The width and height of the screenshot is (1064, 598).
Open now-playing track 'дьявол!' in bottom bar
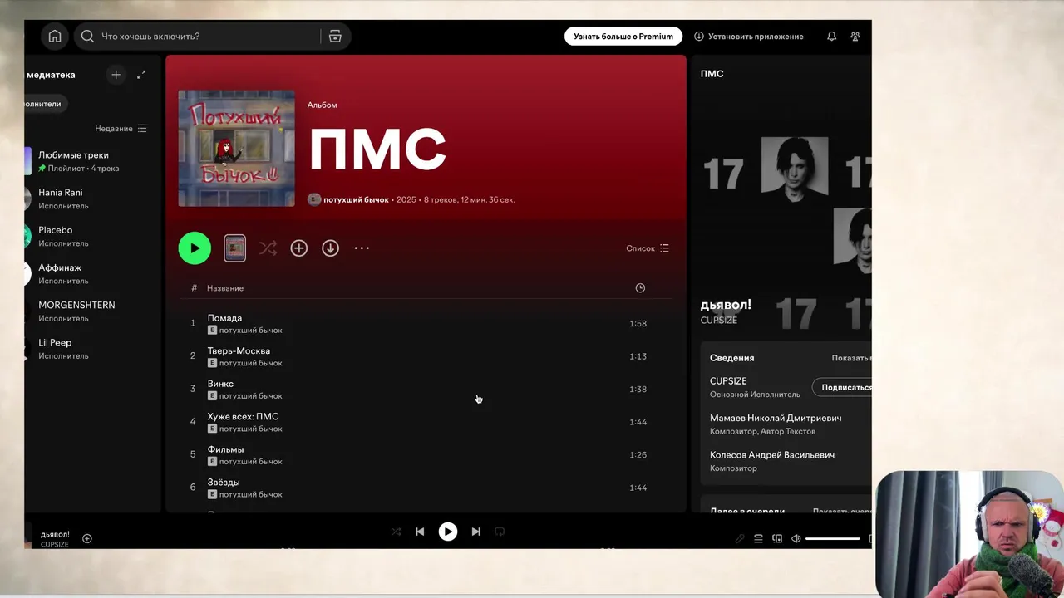(55, 534)
